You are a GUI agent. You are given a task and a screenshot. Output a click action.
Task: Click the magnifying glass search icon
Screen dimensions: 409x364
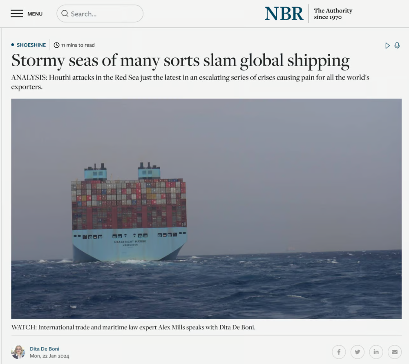[65, 13]
